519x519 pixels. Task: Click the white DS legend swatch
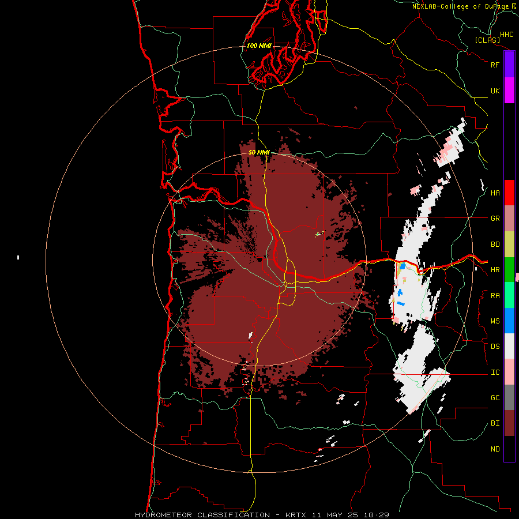click(509, 346)
